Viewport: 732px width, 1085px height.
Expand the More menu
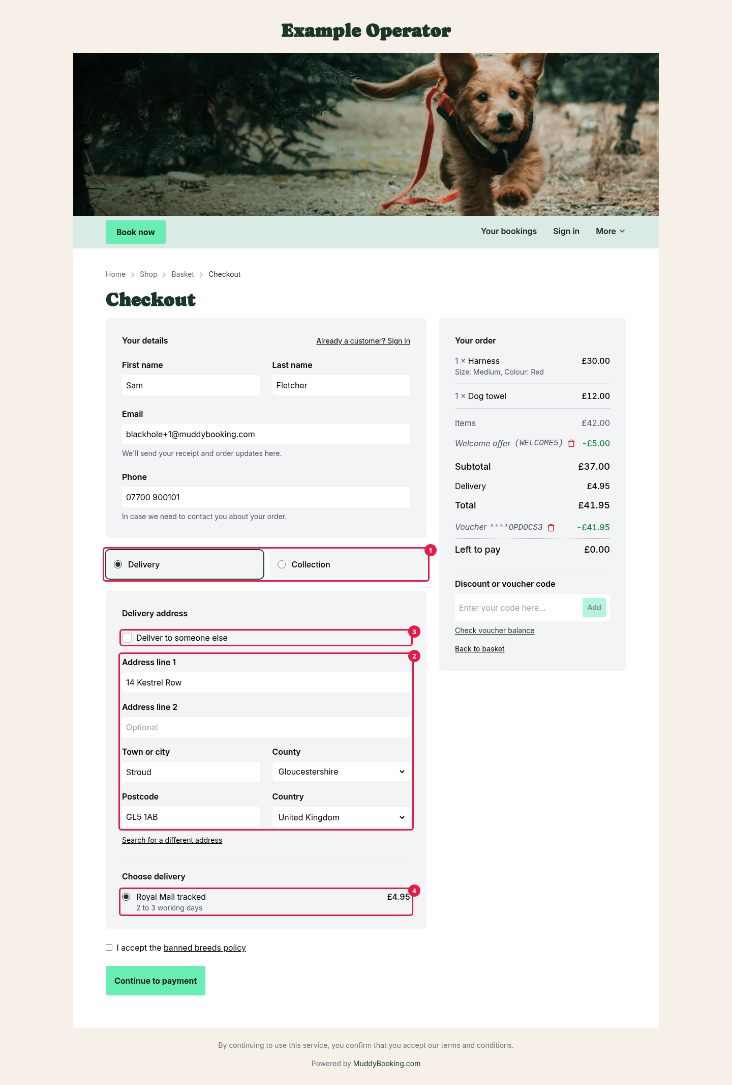[611, 231]
